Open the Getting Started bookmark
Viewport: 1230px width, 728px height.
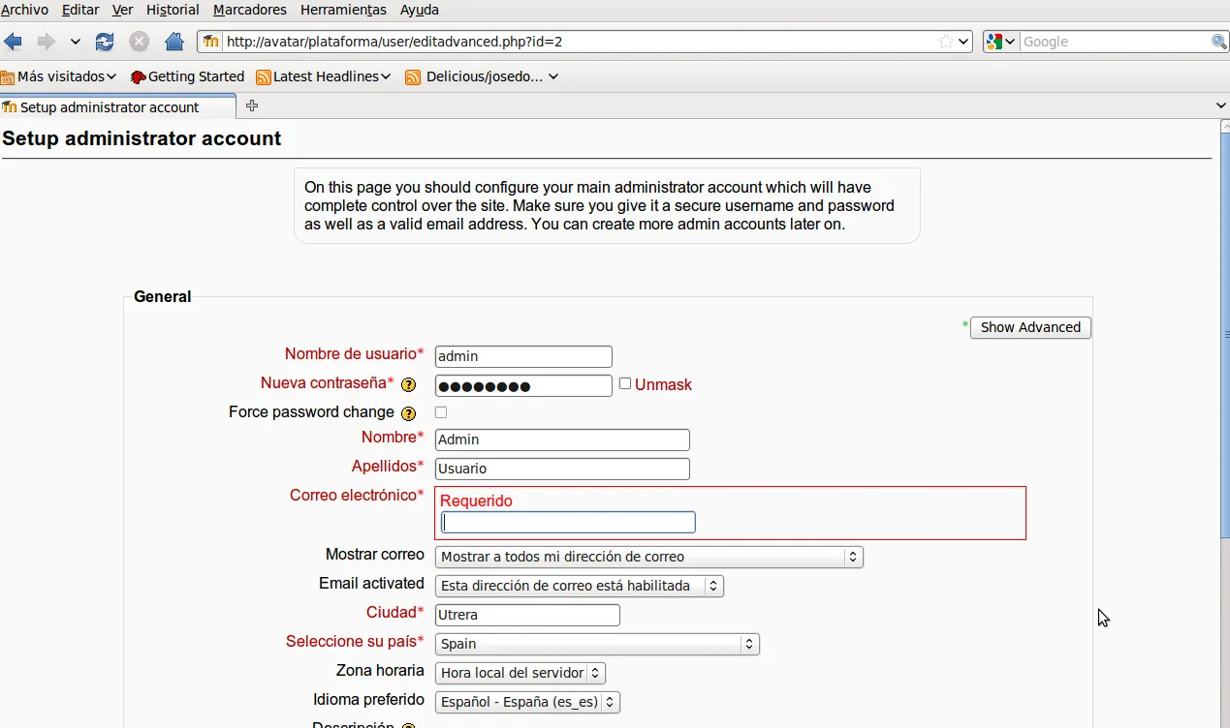(x=188, y=76)
